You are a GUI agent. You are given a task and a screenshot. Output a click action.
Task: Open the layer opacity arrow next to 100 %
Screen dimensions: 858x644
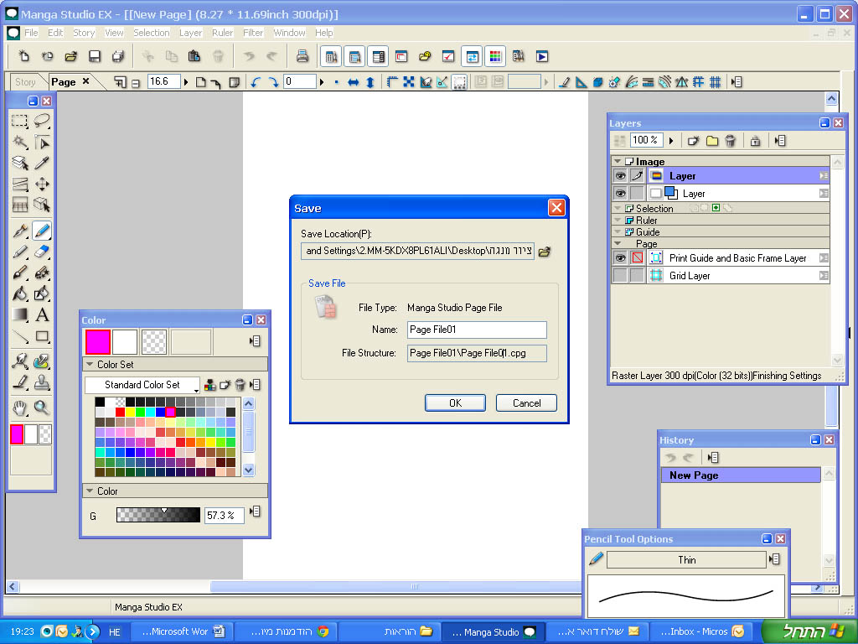coord(671,141)
